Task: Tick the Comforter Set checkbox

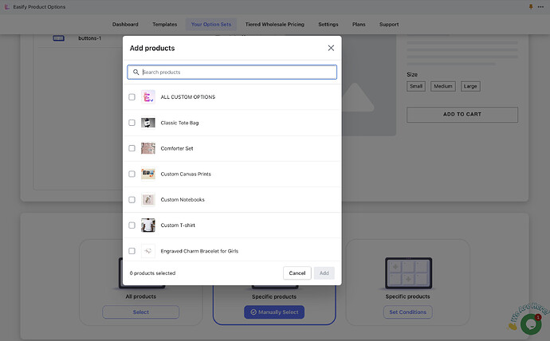Action: (x=132, y=148)
